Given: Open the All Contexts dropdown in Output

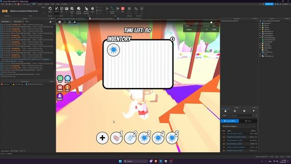Looking at the screenshot, I should click(x=18, y=21).
